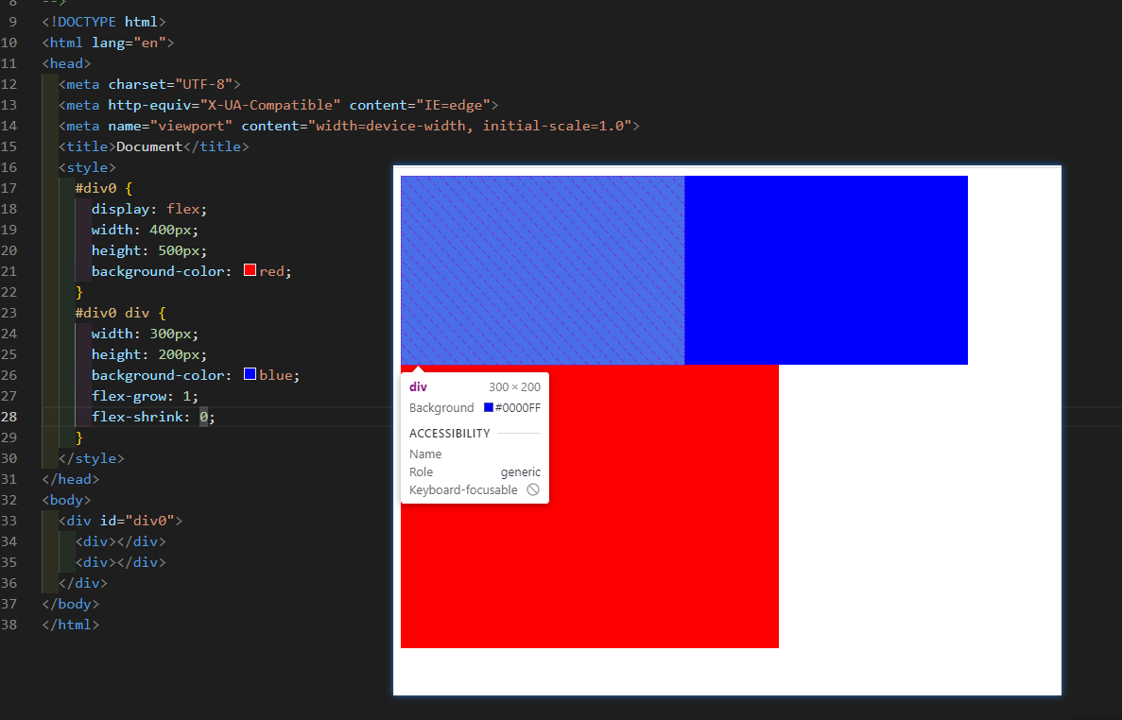Click the not keyboard-focusable icon in tooltip
The height and width of the screenshot is (720, 1122).
pos(533,489)
